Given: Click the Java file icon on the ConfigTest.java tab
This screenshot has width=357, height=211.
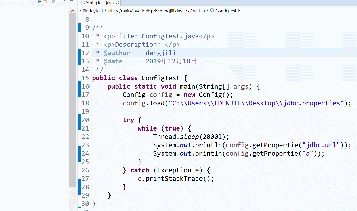Looking at the screenshot, I should 81,3.
